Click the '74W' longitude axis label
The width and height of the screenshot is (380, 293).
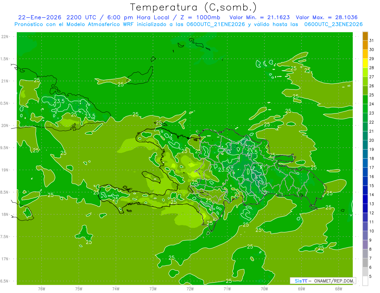pyautogui.click(x=116, y=289)
